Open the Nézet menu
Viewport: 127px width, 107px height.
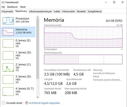click(23, 7)
